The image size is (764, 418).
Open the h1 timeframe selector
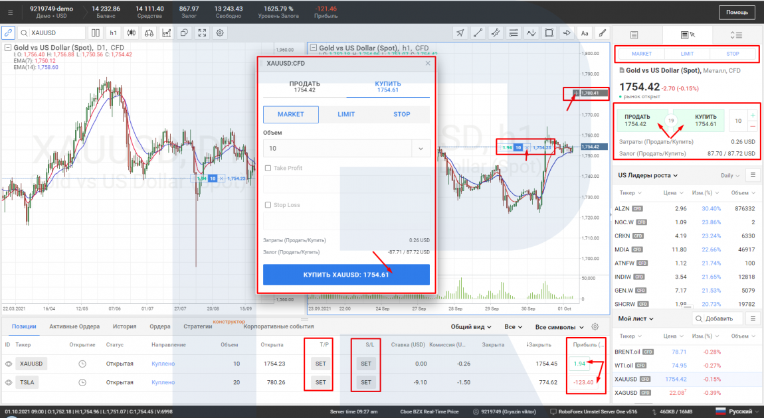113,33
